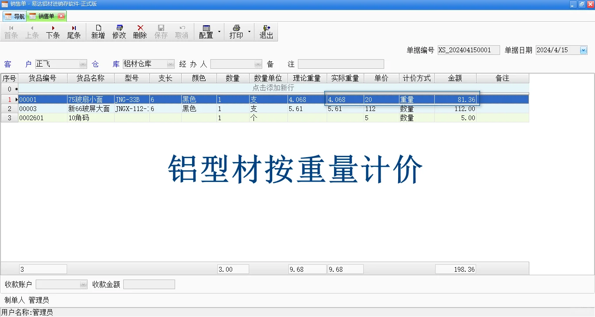
Task: Go to next record using 下条
Action: tap(53, 31)
